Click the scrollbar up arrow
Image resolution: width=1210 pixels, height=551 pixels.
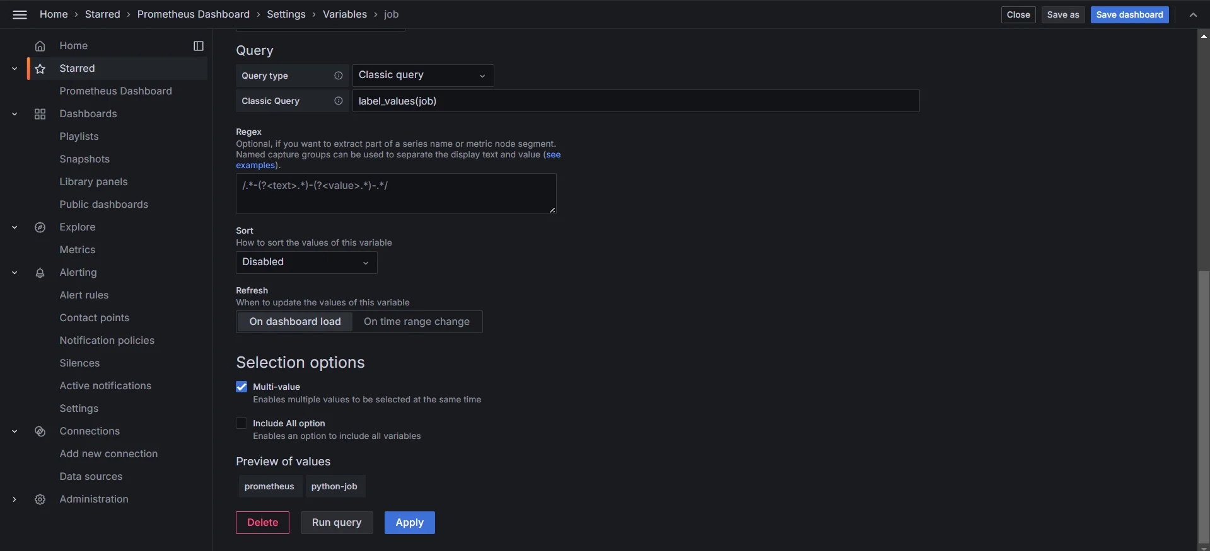1204,36
